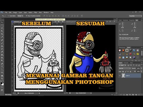
Task: Create a new group folder icon
Action: 133,95
